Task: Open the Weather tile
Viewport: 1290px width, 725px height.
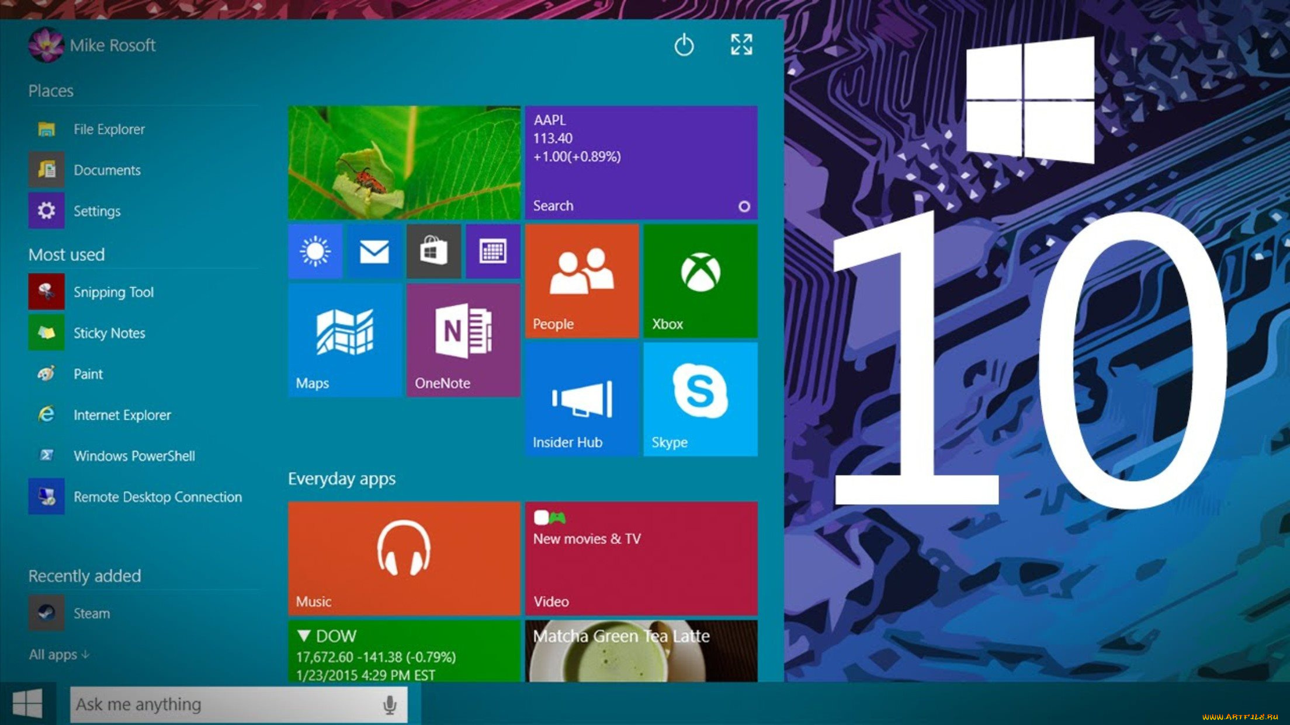Action: click(x=314, y=252)
